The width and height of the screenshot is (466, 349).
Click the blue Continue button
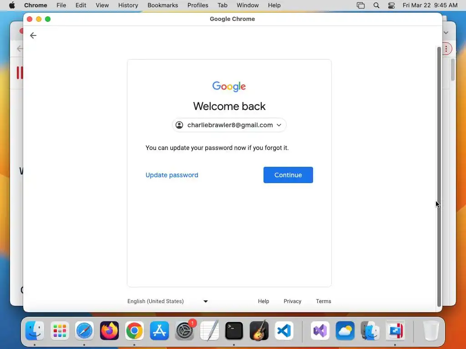pos(288,175)
